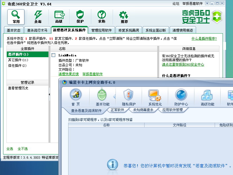The width and height of the screenshot is (233, 175).
Task: Switch to 基本状态 tab
Action: click(14, 30)
